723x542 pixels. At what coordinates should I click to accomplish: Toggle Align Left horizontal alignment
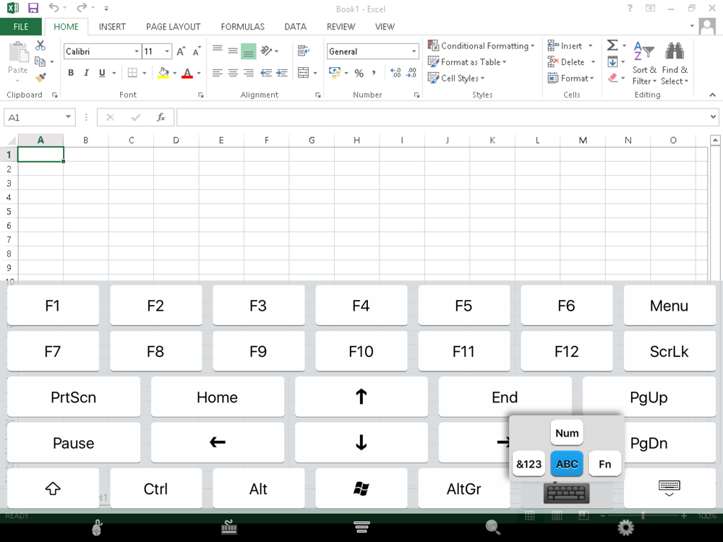point(217,73)
